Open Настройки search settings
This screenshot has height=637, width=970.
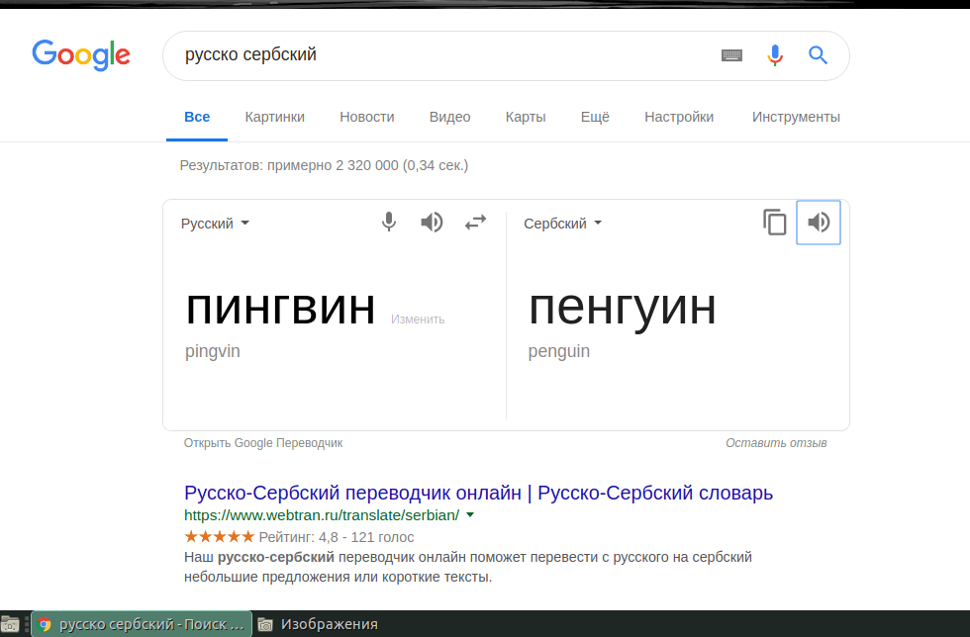pyautogui.click(x=679, y=117)
